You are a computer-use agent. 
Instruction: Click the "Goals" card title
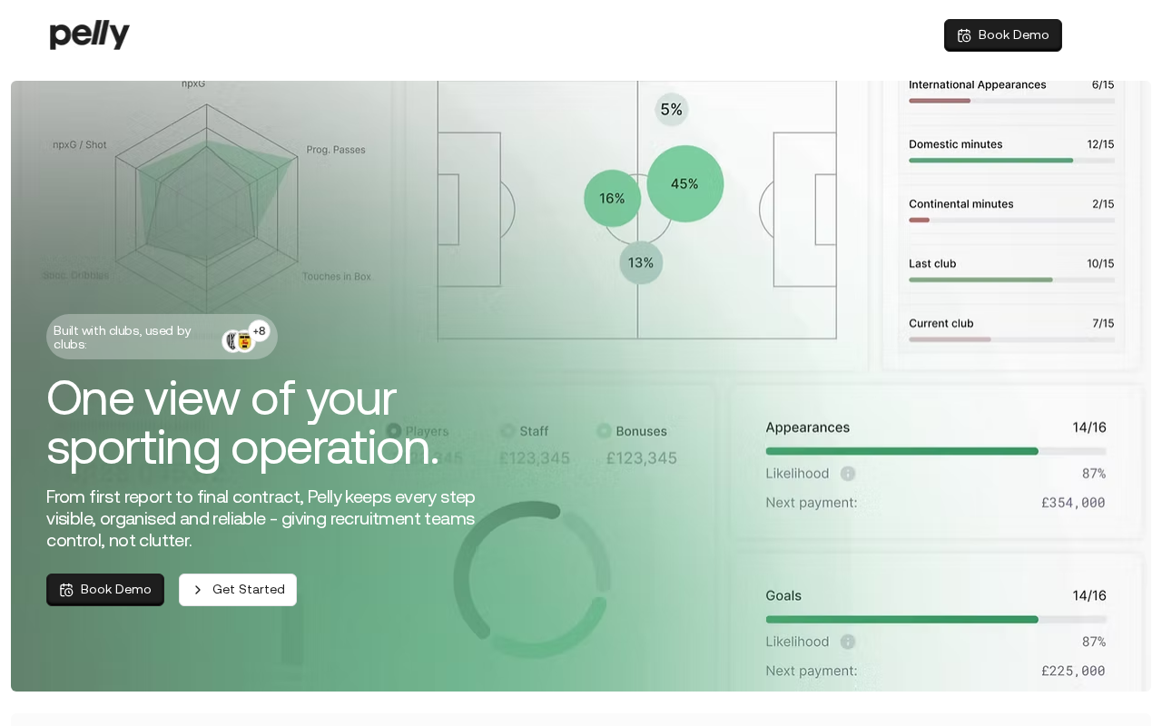click(783, 596)
